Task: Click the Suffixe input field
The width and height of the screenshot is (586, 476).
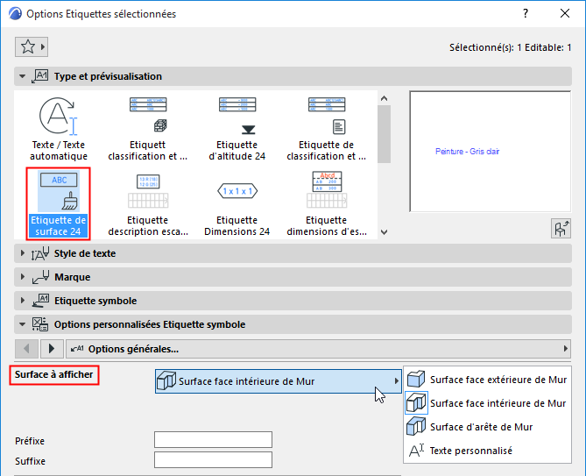Action: click(x=213, y=460)
